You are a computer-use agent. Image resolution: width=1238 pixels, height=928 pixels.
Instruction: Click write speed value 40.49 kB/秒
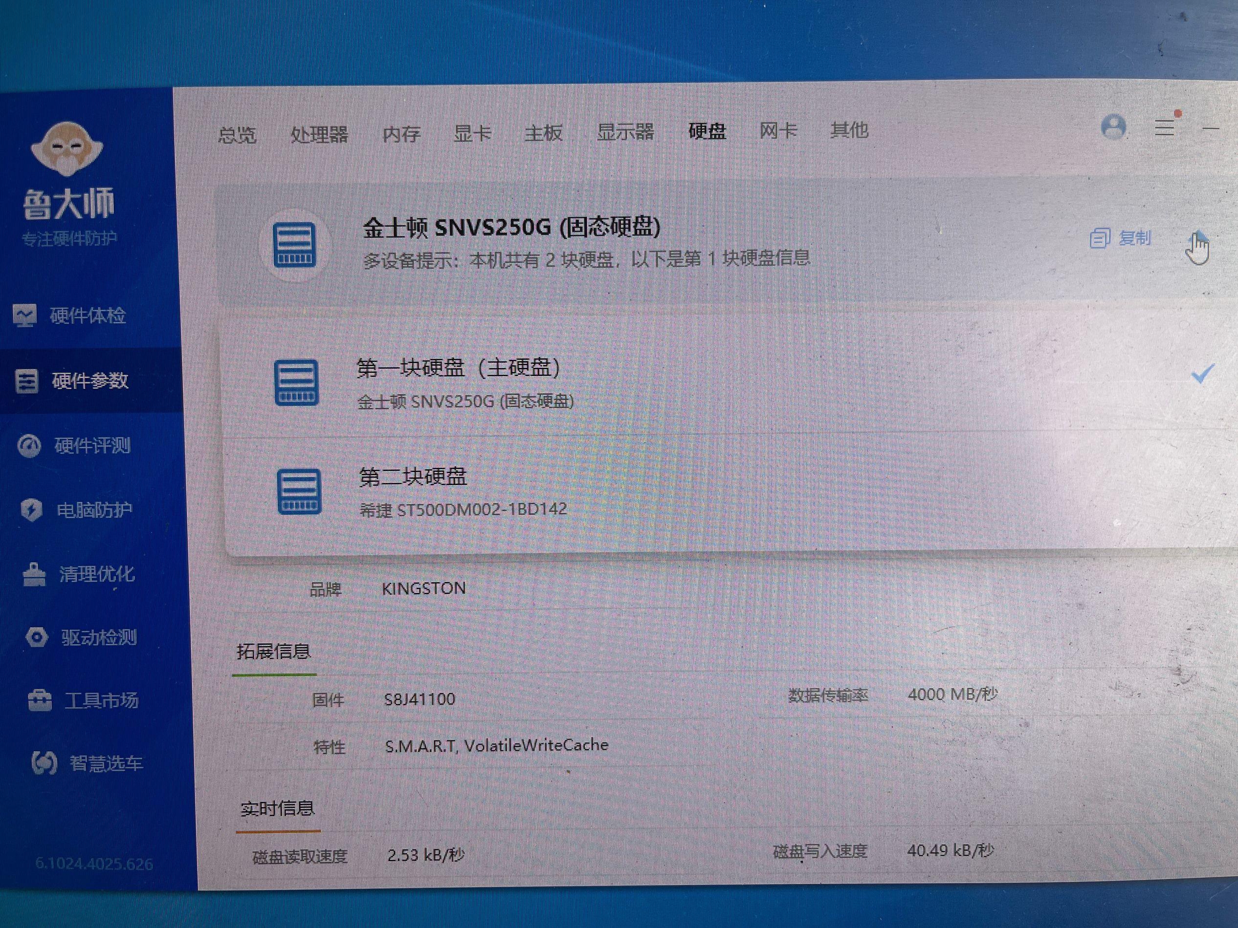[951, 850]
